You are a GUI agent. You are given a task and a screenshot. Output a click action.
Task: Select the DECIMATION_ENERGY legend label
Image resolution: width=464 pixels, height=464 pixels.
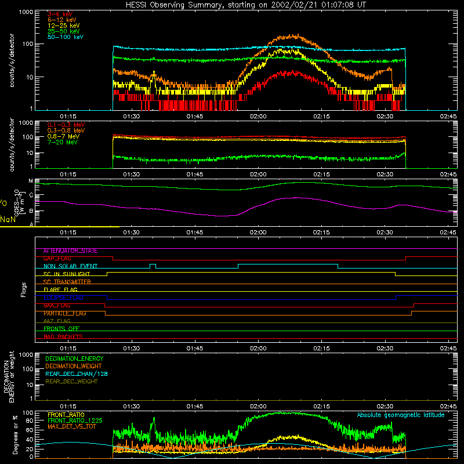74,358
